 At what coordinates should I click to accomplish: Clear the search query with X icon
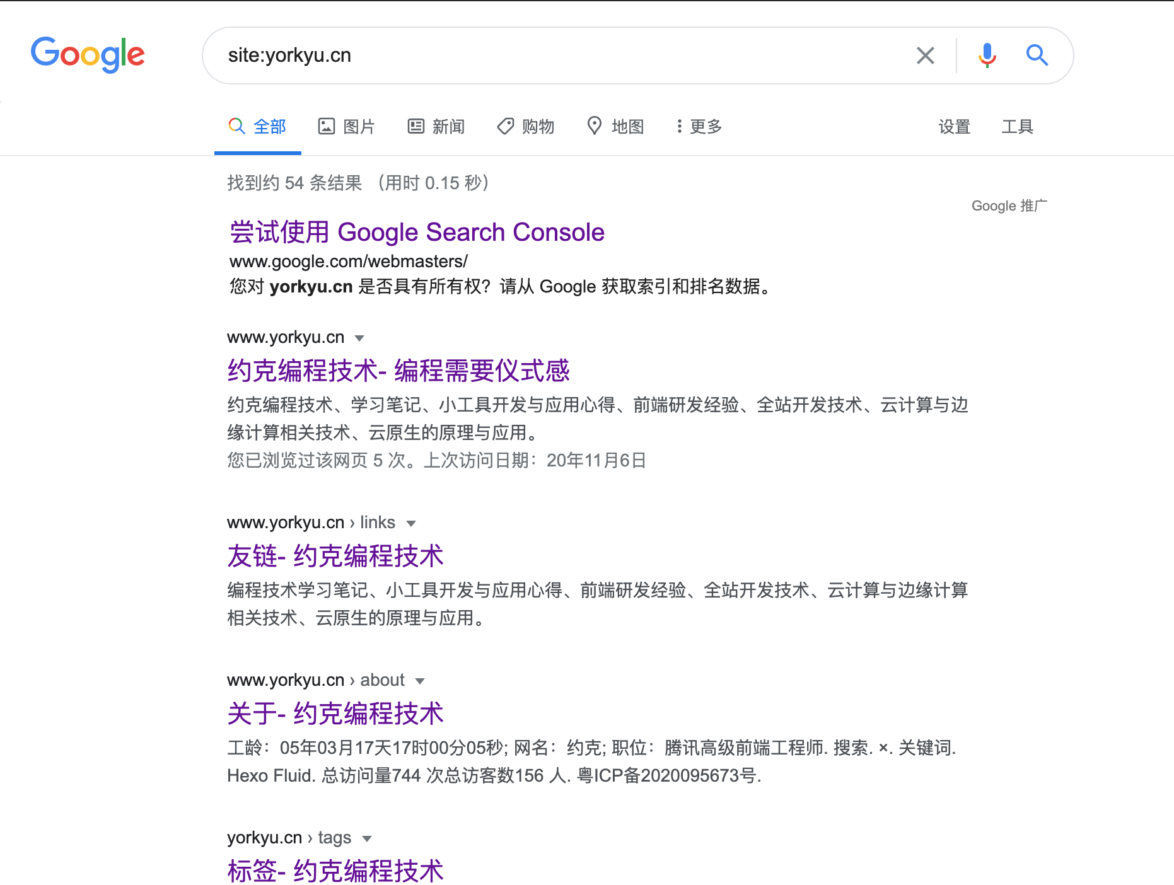[925, 55]
